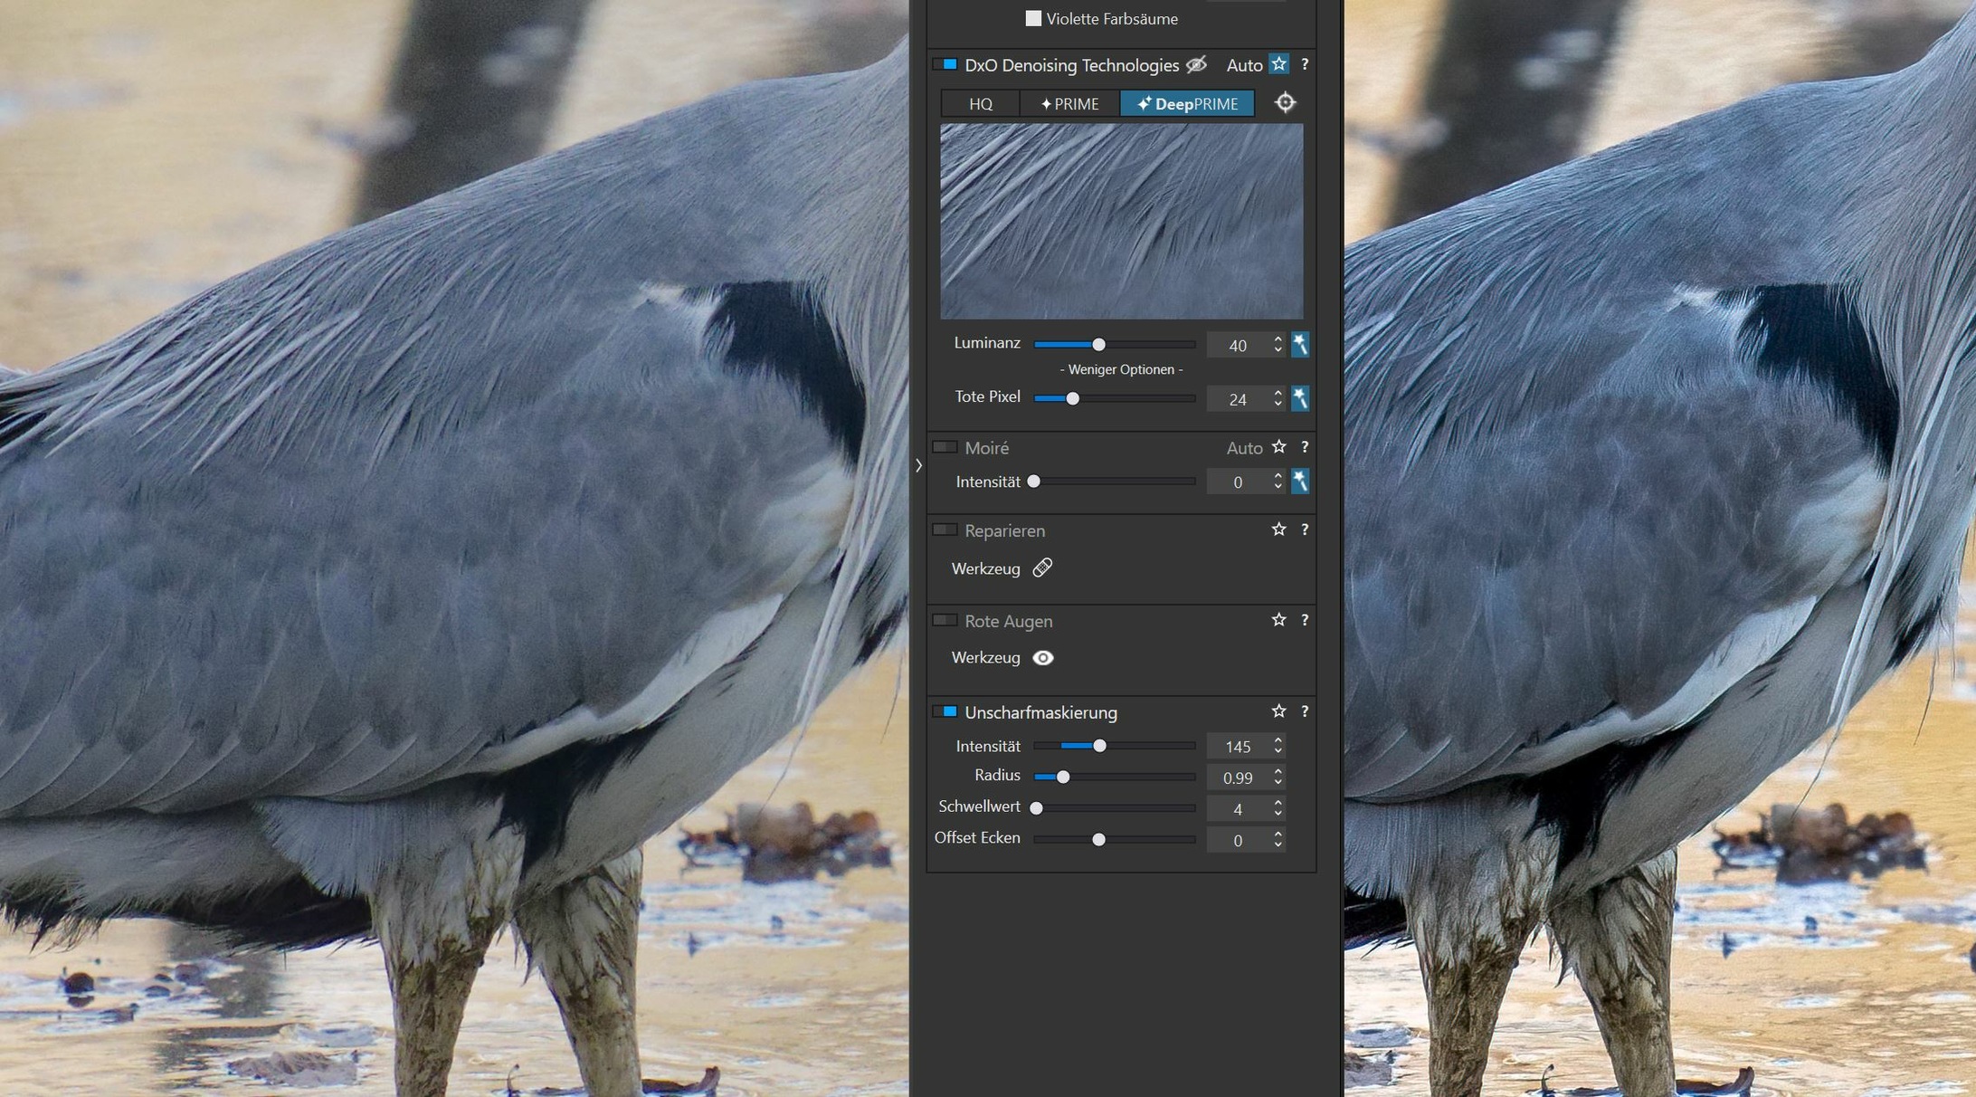The width and height of the screenshot is (1976, 1097).
Task: Click the Unscharfmaskierung Intensität slider handle
Action: click(1099, 747)
